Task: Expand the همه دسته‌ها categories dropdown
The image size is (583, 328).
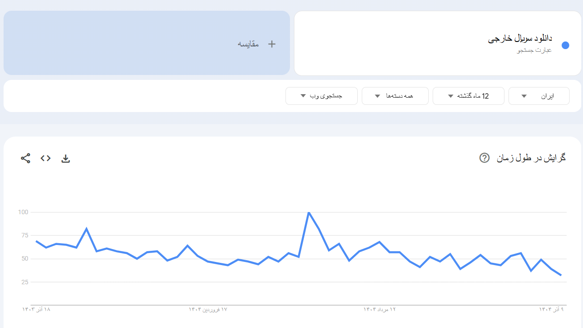Action: (395, 96)
